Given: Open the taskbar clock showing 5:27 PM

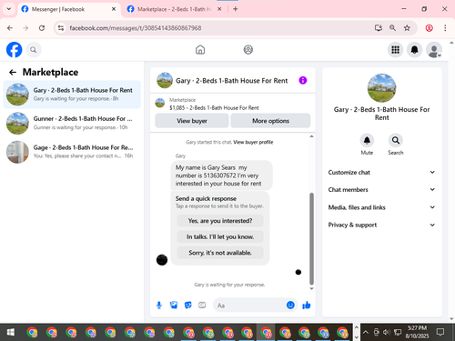Looking at the screenshot, I should [x=417, y=332].
